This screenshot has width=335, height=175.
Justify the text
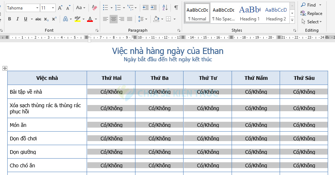tap(130, 19)
